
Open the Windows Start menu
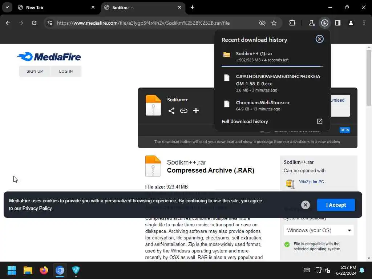(12, 270)
